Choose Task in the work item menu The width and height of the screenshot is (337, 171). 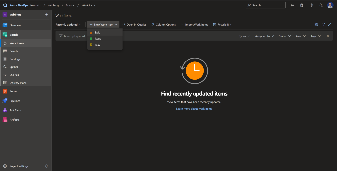(97, 45)
